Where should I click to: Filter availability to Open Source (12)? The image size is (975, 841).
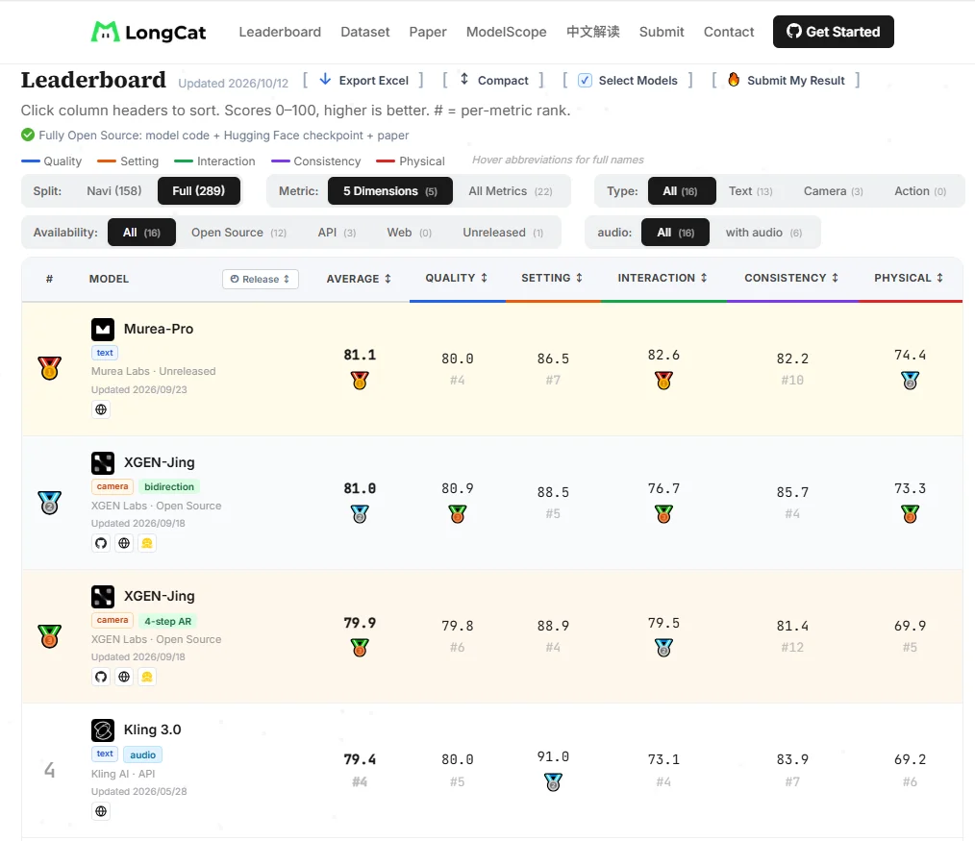click(238, 233)
